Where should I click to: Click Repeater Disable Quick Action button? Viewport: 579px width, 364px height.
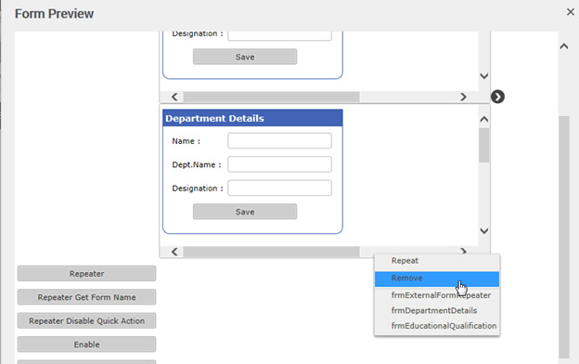point(87,320)
